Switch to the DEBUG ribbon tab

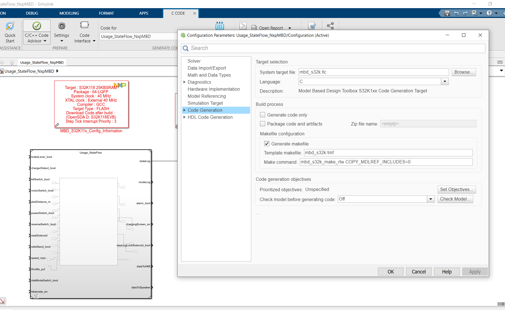[x=32, y=13]
